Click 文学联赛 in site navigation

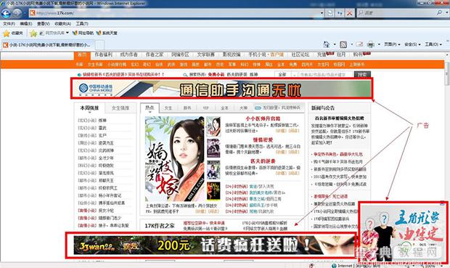[206, 54]
